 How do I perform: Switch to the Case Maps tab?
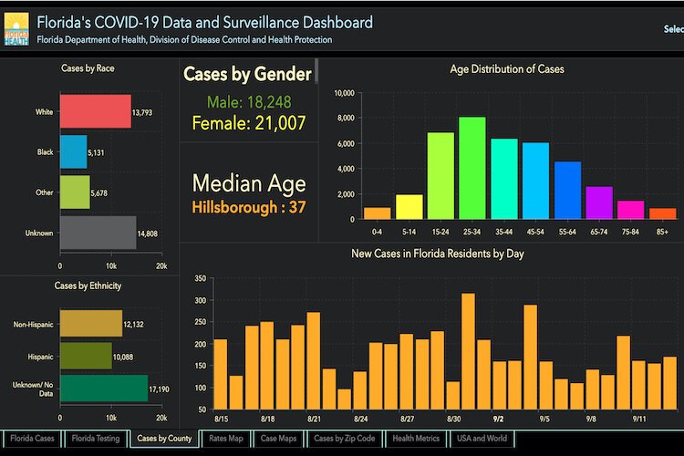coord(278,439)
